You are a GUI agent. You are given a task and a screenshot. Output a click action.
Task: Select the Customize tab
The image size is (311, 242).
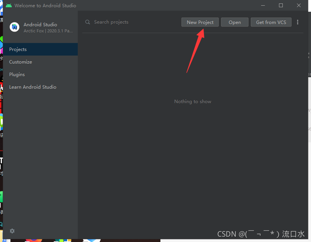(x=40, y=62)
